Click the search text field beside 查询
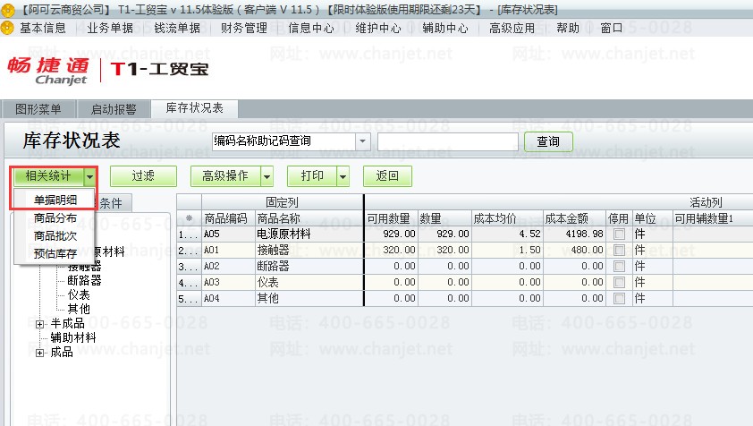 [447, 141]
